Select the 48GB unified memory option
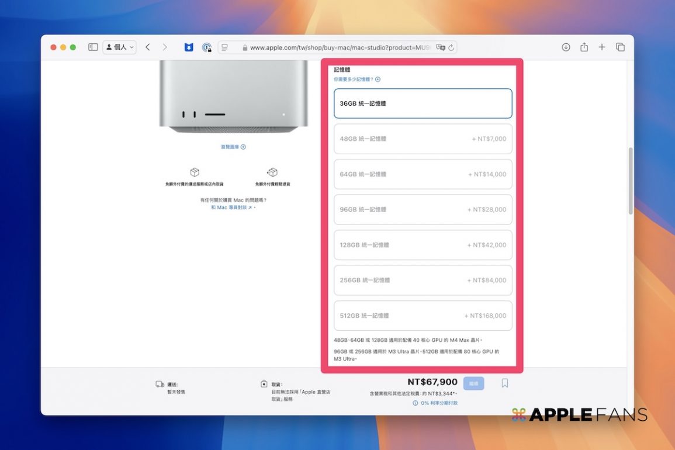675x450 pixels. 423,139
